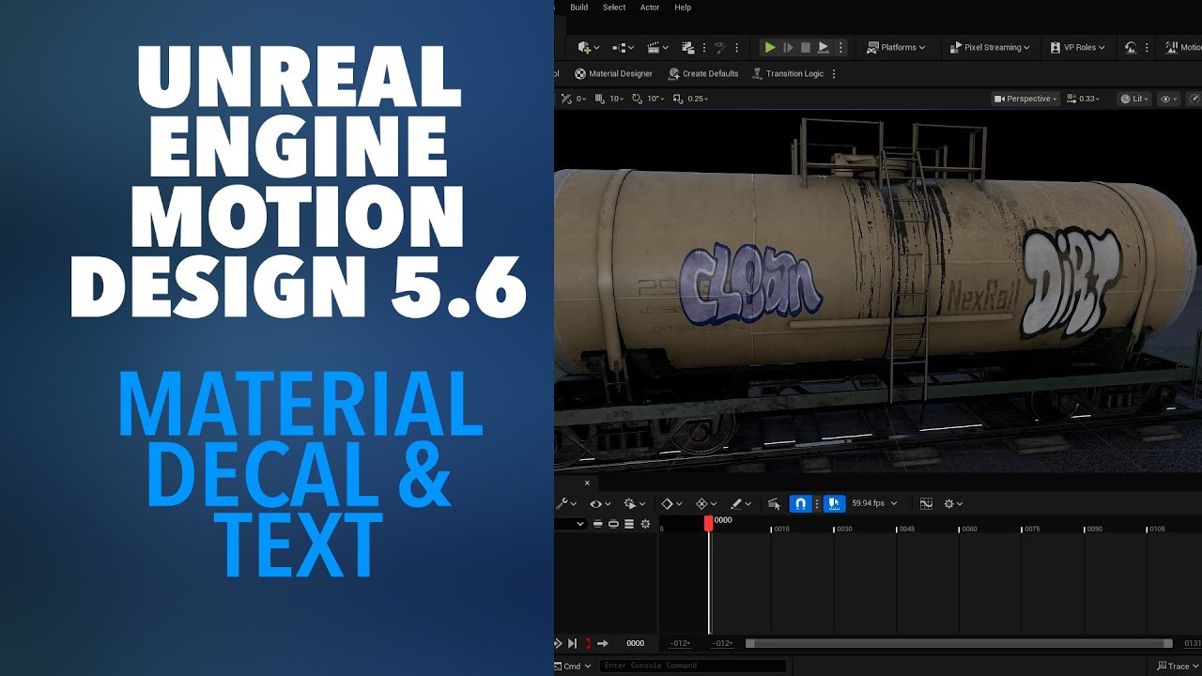
Task: Open Sequencer playback options menu
Action: (633, 503)
